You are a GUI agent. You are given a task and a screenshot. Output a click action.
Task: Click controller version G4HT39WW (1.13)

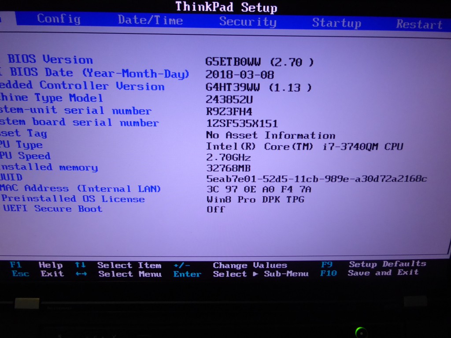point(258,87)
